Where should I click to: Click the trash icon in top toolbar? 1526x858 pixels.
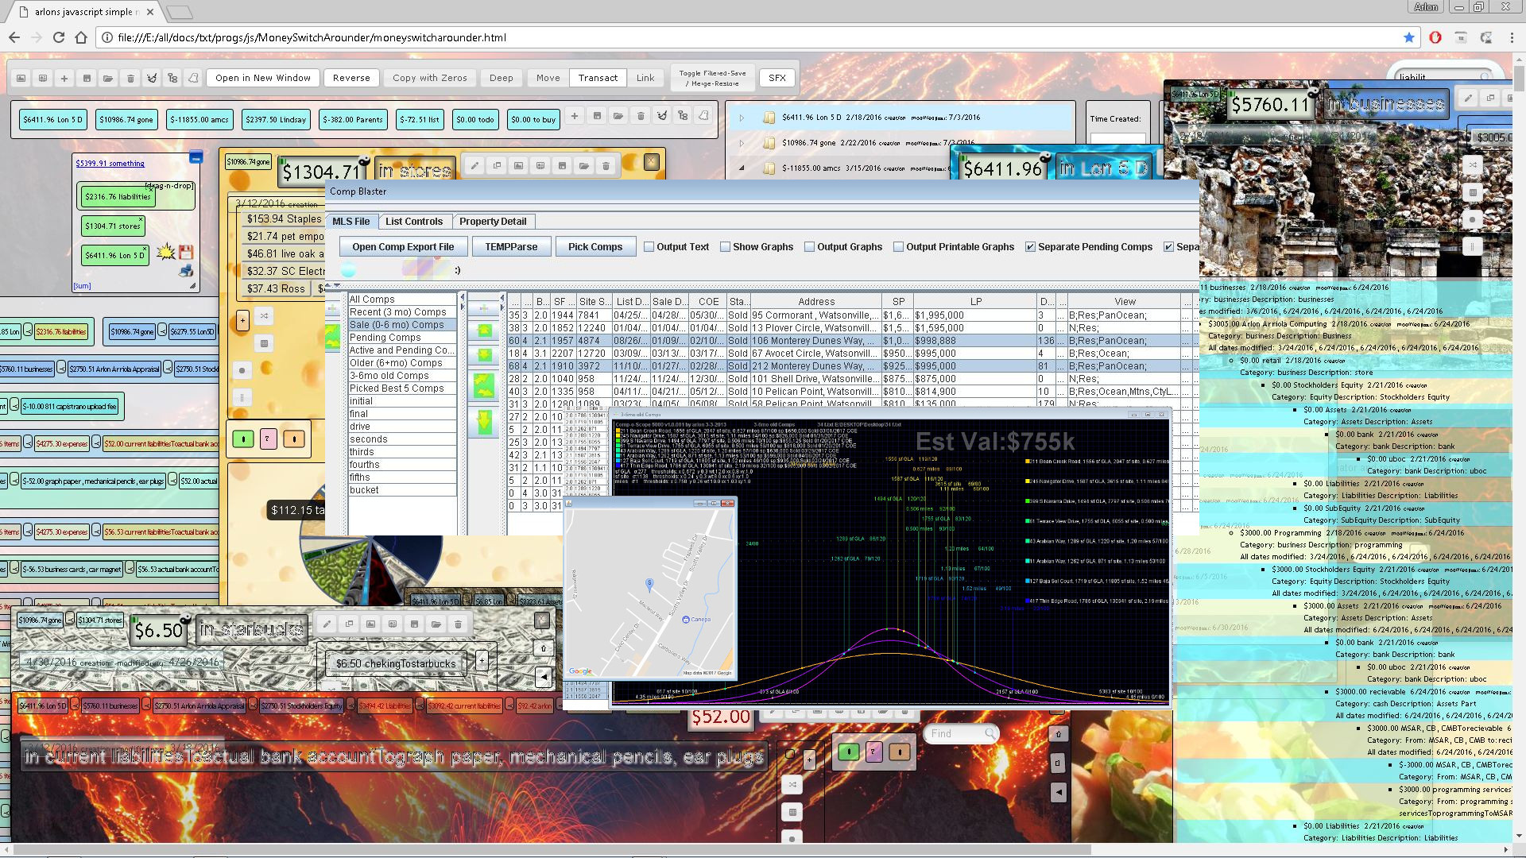coord(130,78)
